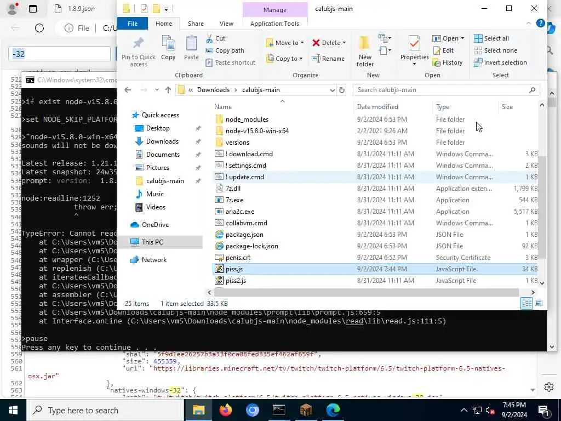Select the node_modules folder
This screenshot has height=421, width=561.
click(247, 119)
